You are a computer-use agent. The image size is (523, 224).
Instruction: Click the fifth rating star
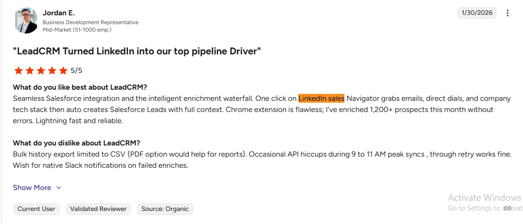(63, 71)
